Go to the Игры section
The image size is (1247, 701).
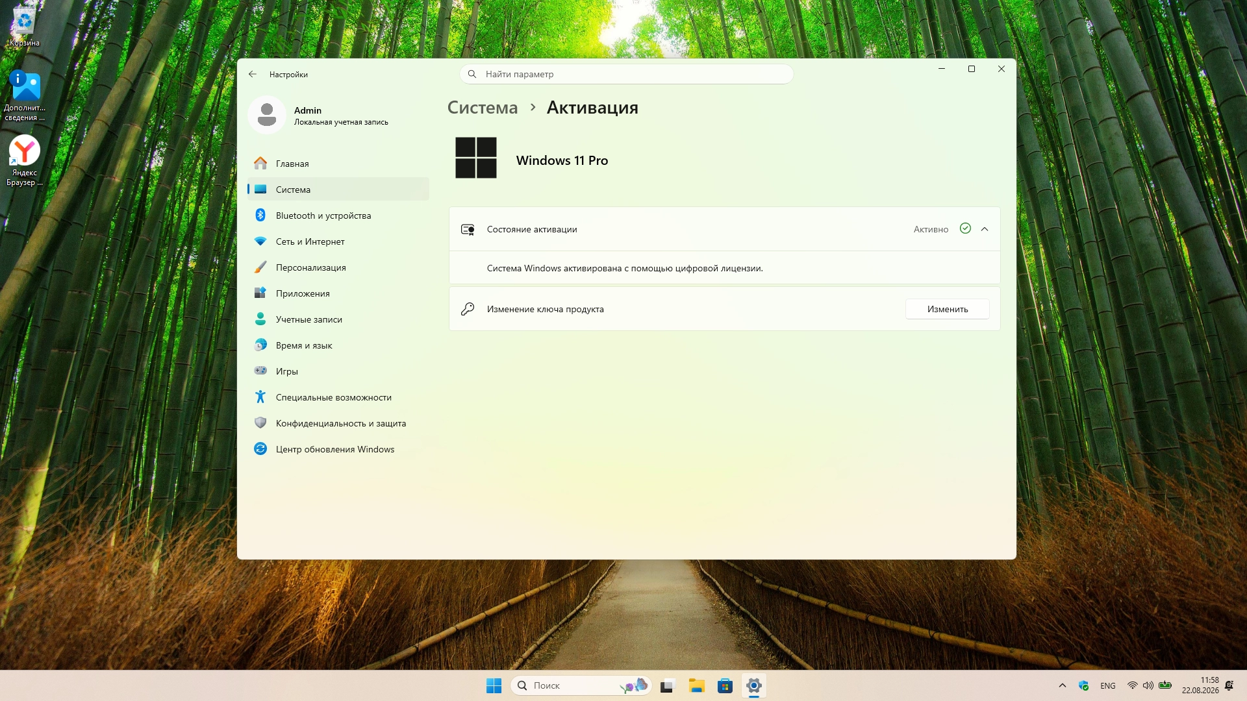(338, 371)
